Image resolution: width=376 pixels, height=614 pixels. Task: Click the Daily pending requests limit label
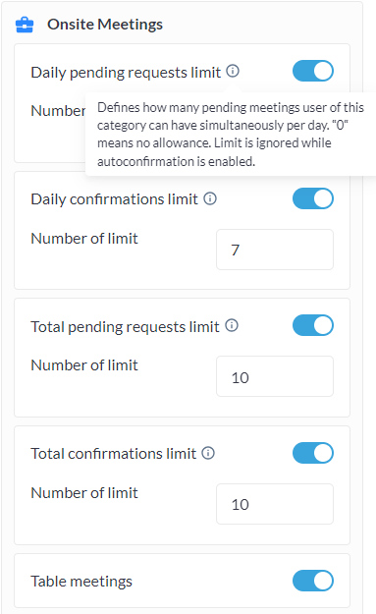pyautogui.click(x=126, y=73)
